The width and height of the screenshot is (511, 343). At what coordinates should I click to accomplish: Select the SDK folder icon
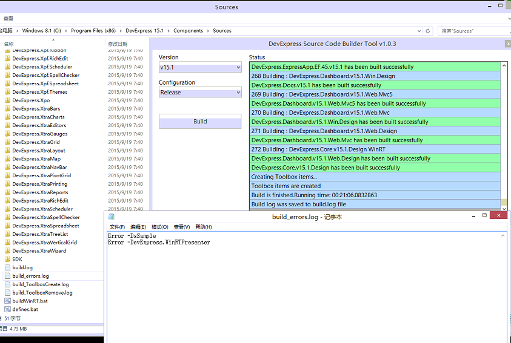7,259
